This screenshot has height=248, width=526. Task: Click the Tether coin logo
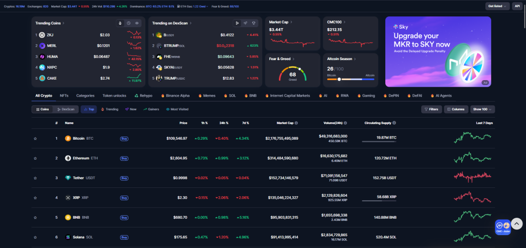pyautogui.click(x=68, y=178)
